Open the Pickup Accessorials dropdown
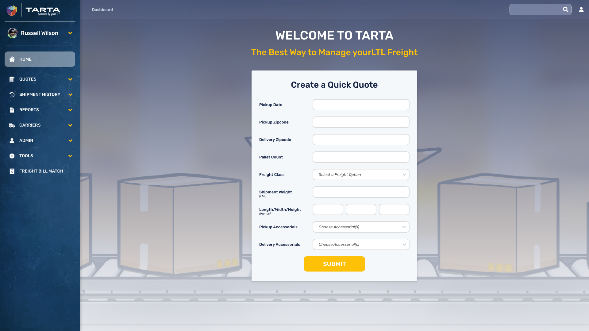 (361, 227)
